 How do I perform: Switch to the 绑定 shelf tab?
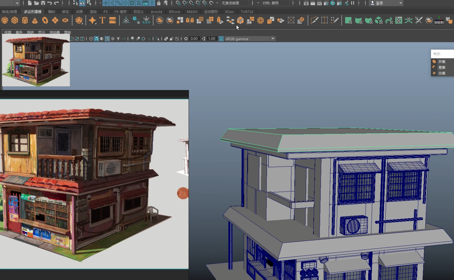pos(66,12)
